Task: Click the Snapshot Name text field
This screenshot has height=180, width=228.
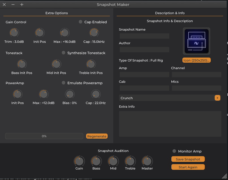Action: (144, 36)
